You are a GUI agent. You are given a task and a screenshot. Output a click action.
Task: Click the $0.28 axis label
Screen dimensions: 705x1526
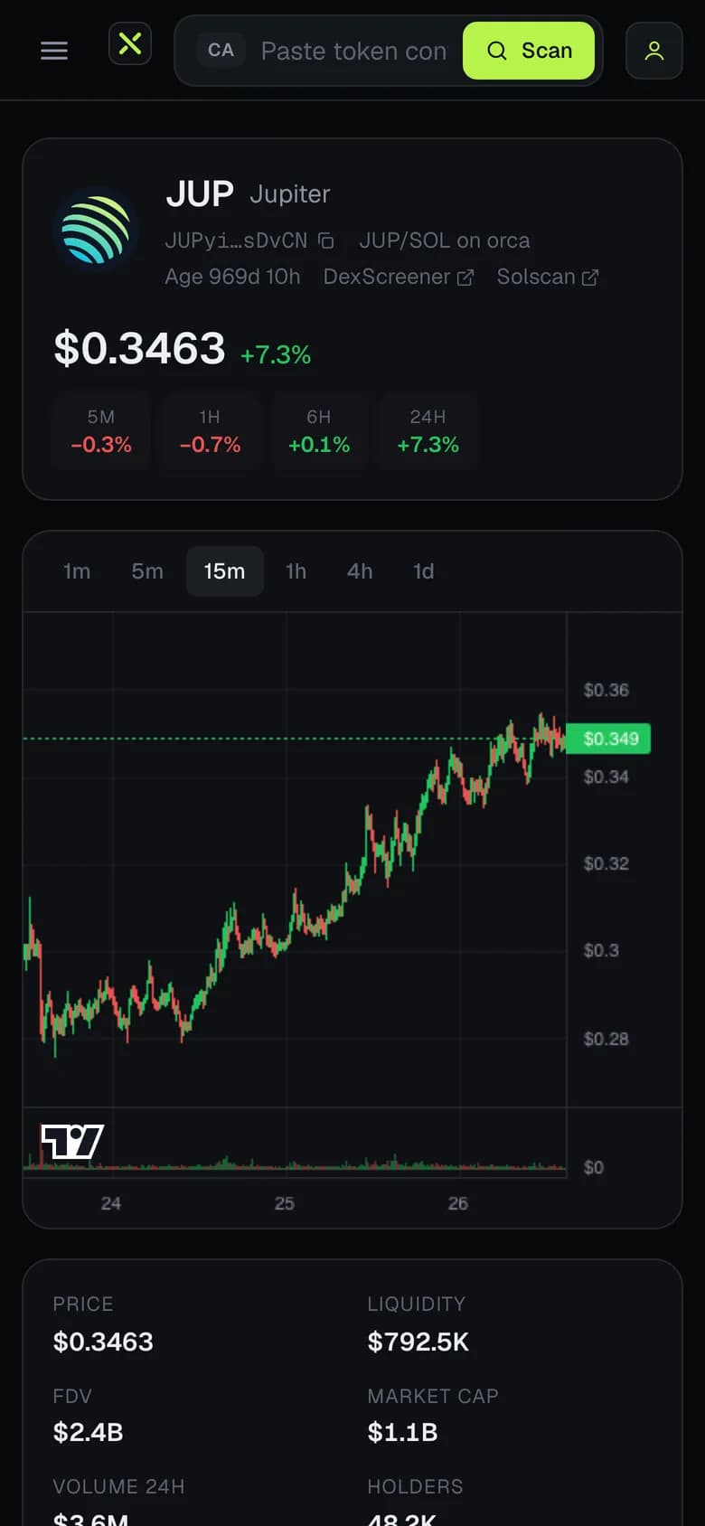[606, 1040]
